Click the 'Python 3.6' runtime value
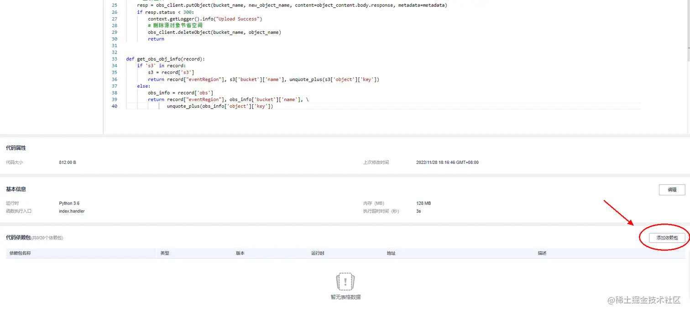The width and height of the screenshot is (690, 314). (x=69, y=203)
